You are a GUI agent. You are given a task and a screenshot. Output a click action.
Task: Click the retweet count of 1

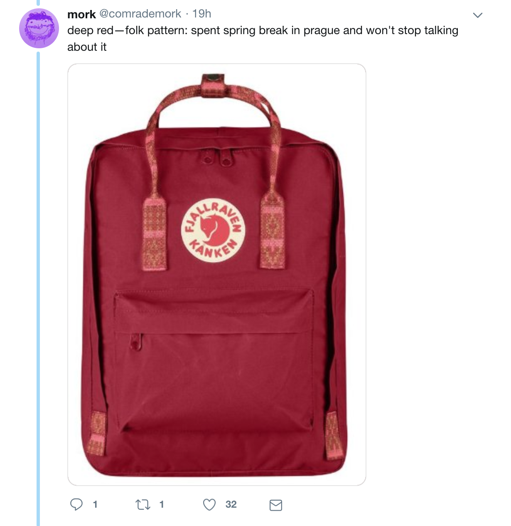pos(162,505)
